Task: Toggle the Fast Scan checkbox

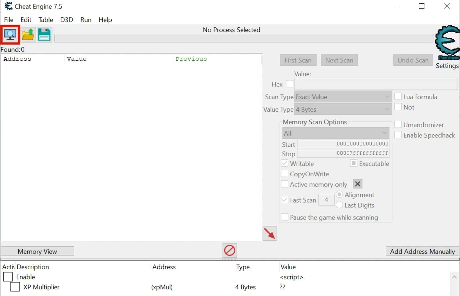Action: pos(284,200)
